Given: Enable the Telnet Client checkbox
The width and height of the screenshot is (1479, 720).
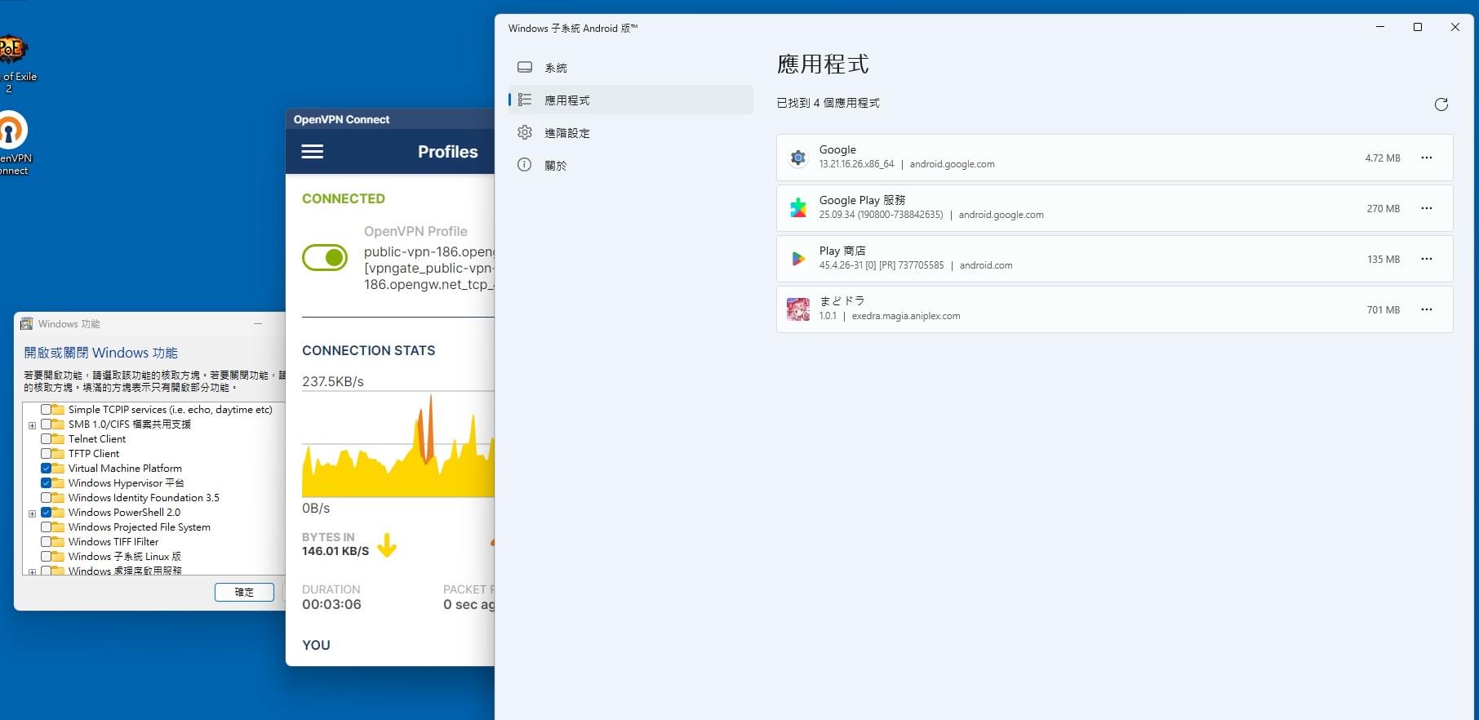Looking at the screenshot, I should (x=46, y=439).
